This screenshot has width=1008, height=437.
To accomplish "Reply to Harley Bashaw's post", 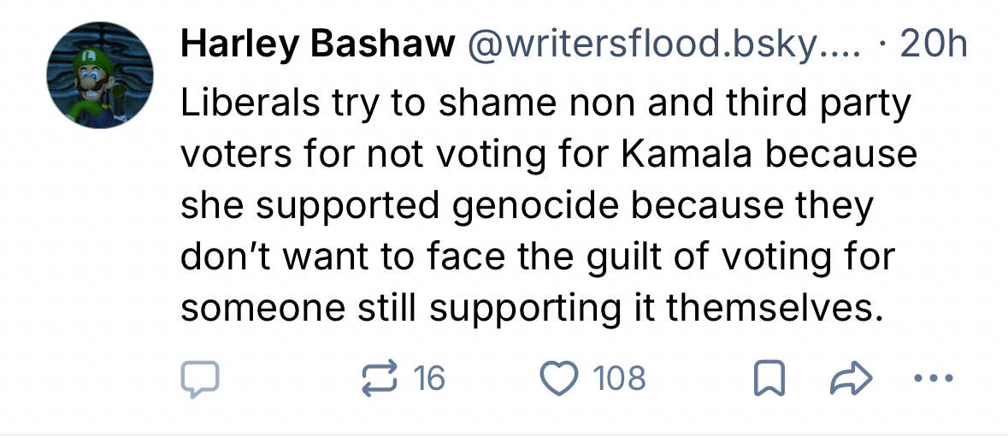I will click(x=200, y=379).
